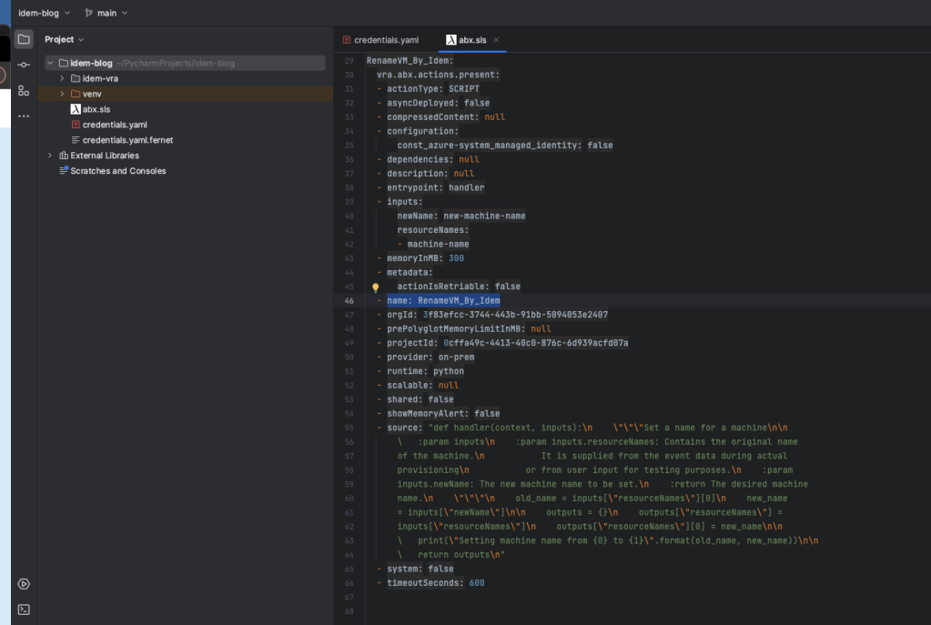The width and height of the screenshot is (931, 625).
Task: Open the Commit tool window icon
Action: pos(24,65)
